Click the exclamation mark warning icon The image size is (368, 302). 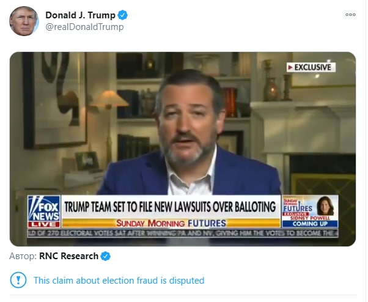click(18, 280)
